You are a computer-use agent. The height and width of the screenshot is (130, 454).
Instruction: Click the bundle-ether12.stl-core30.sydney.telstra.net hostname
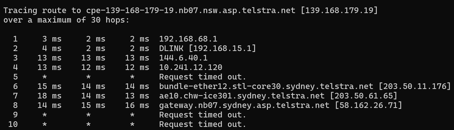(x=266, y=86)
